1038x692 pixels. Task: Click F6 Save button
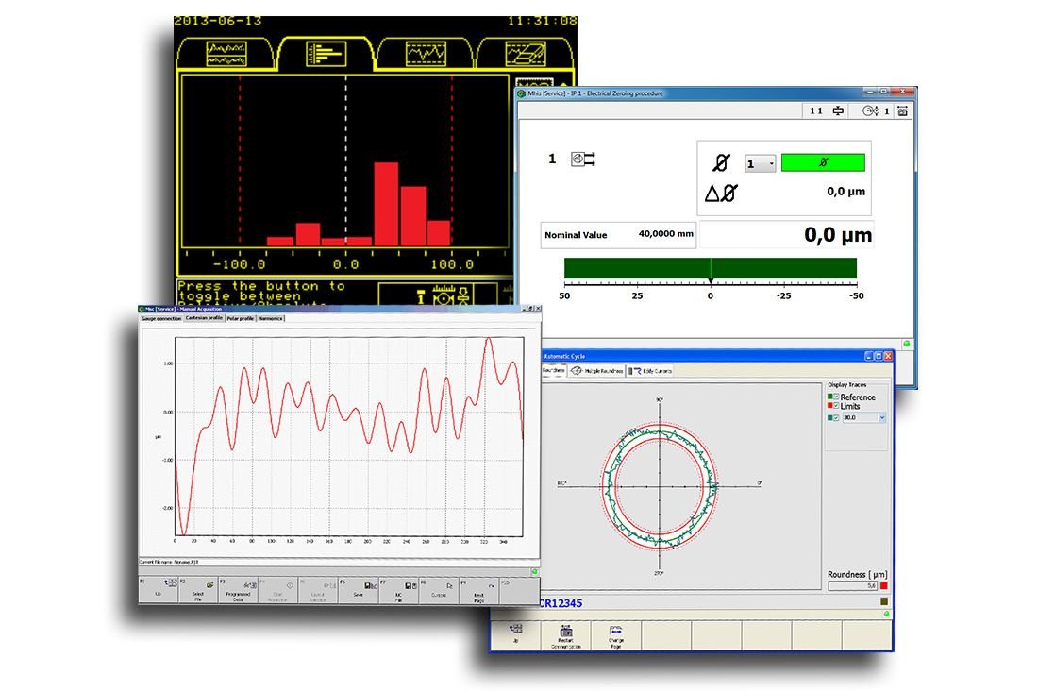(359, 589)
